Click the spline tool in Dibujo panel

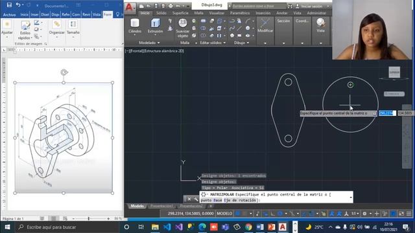pyautogui.click(x=232, y=28)
